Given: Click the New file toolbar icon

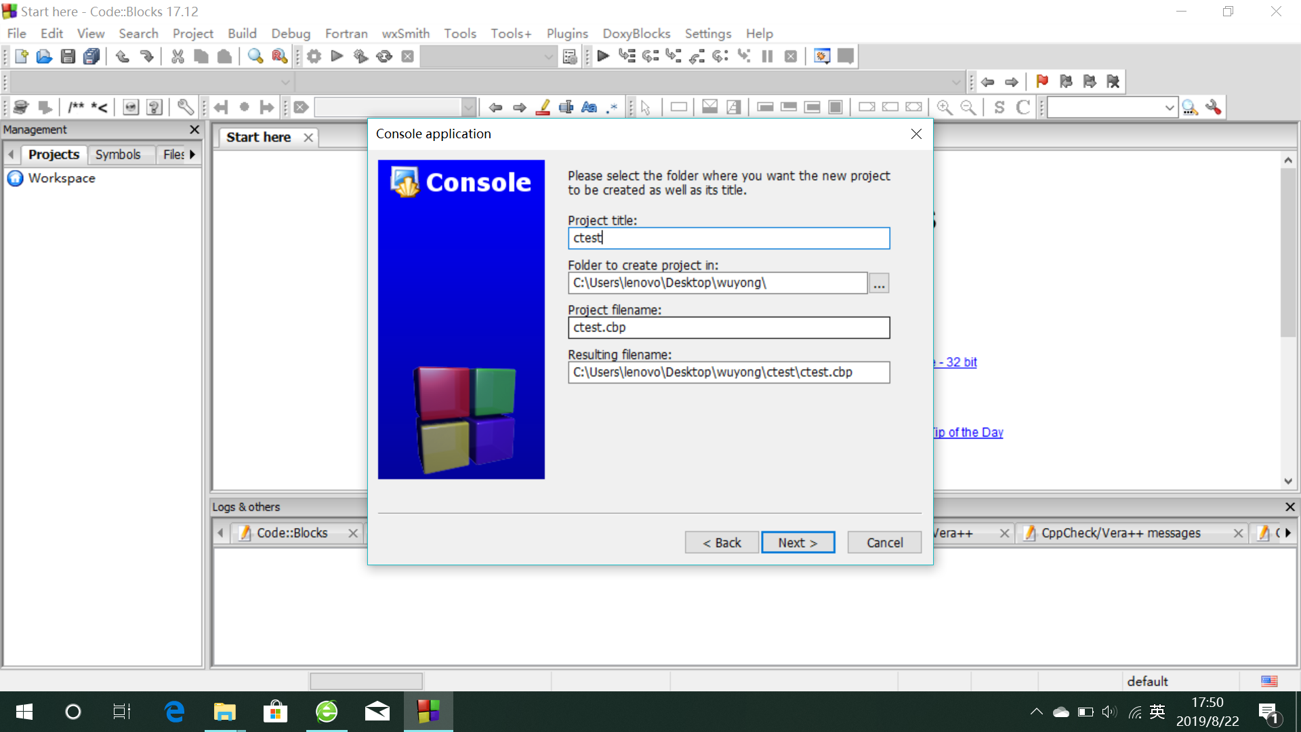Looking at the screenshot, I should (x=21, y=56).
